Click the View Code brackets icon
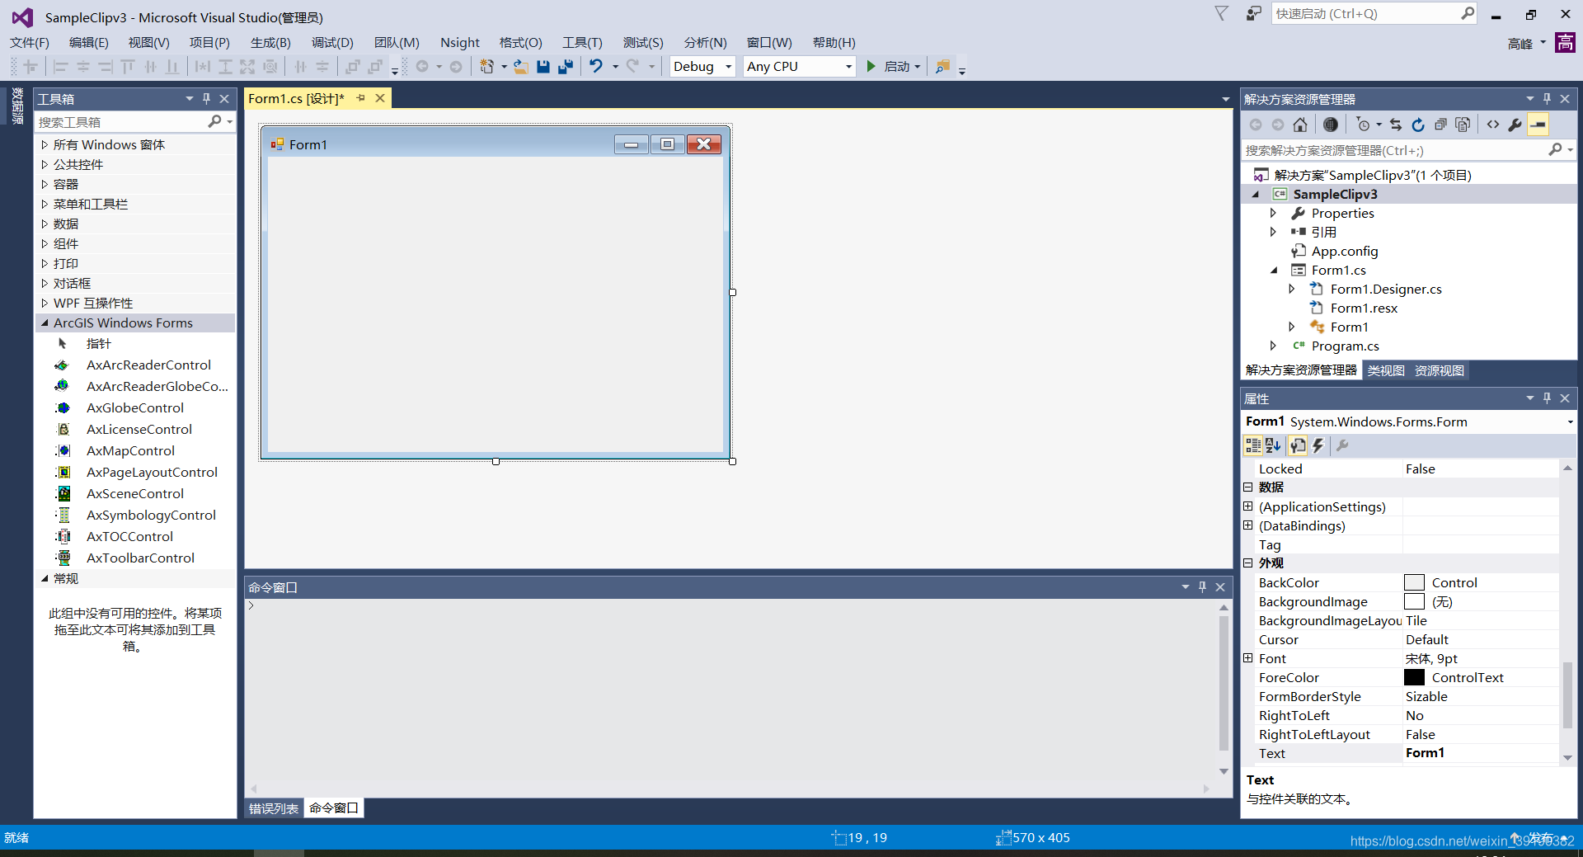The width and height of the screenshot is (1583, 857). [1493, 125]
